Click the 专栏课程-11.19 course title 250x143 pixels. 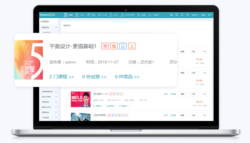pyautogui.click(x=100, y=94)
